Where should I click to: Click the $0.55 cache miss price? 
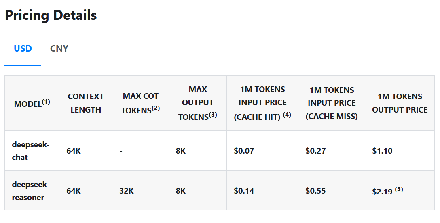(x=315, y=191)
